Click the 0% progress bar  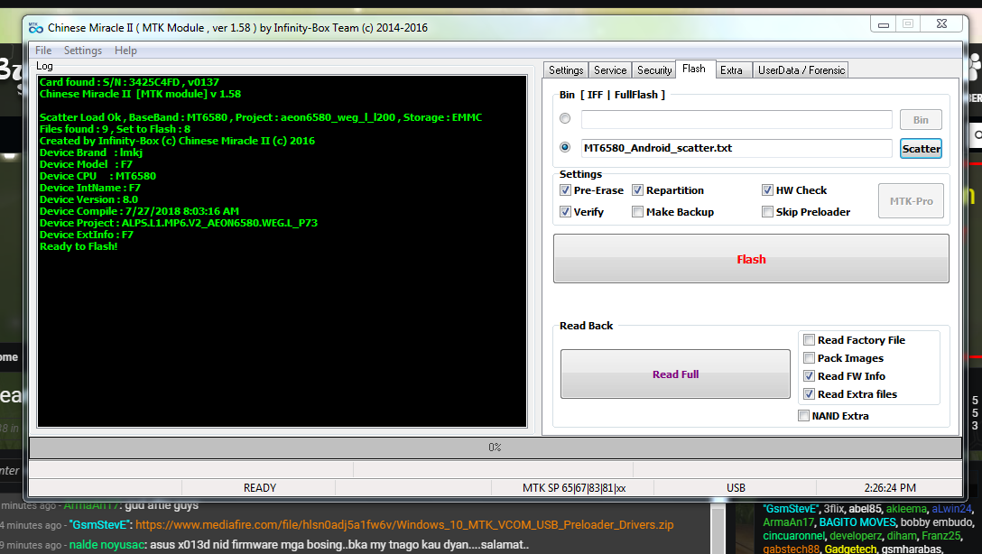495,447
